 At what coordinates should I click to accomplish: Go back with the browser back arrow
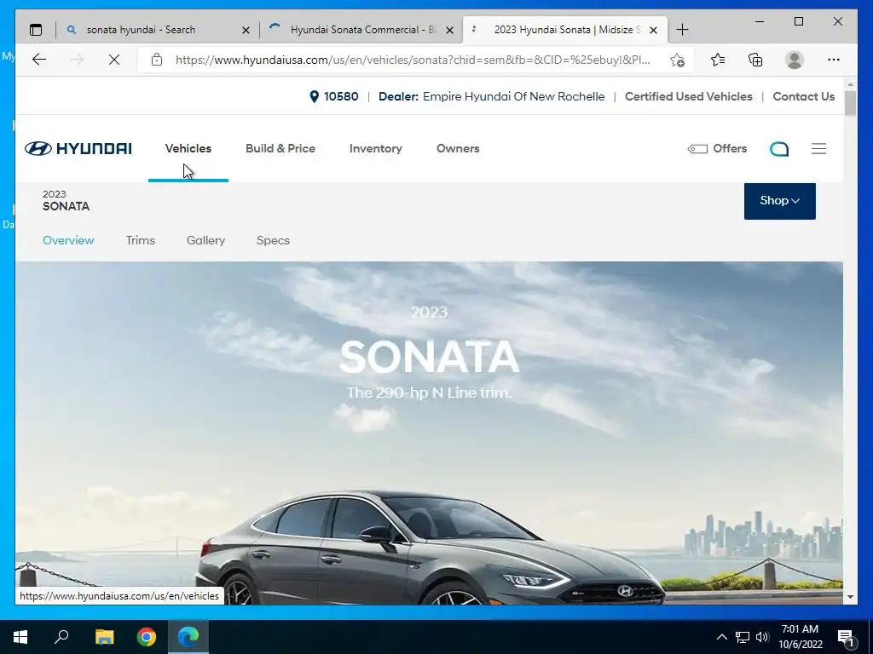39,60
